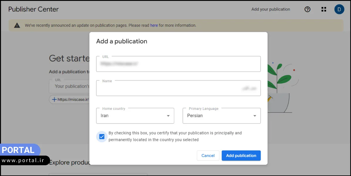Toggle the country certification checkbox
The image size is (351, 176).
[x=102, y=137]
